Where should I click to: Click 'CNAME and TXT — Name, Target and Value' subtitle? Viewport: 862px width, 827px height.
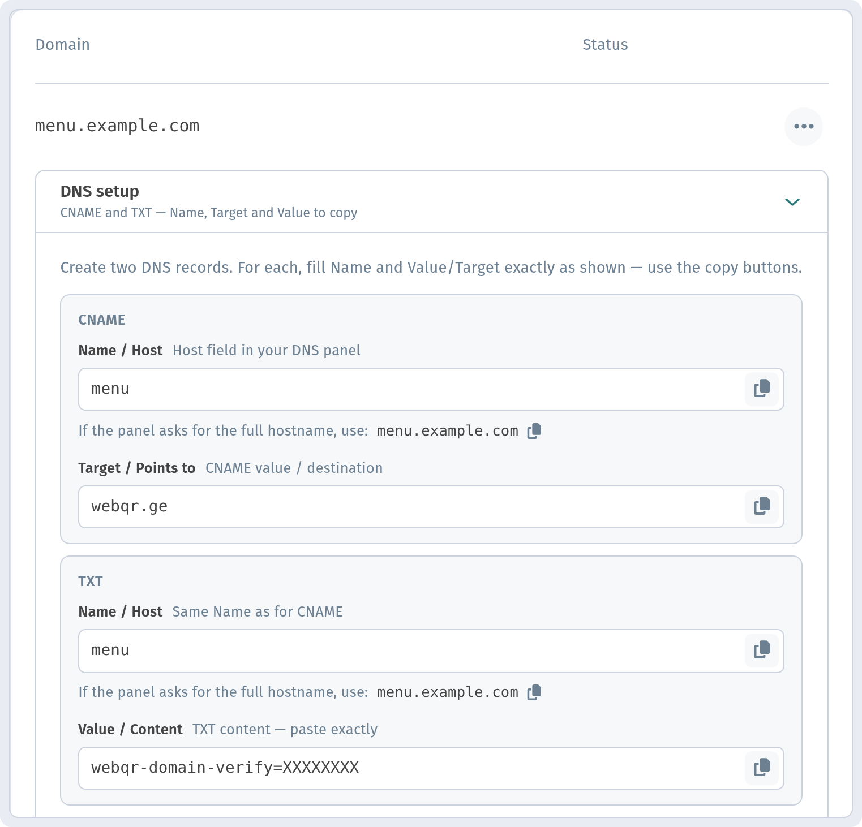coord(209,213)
